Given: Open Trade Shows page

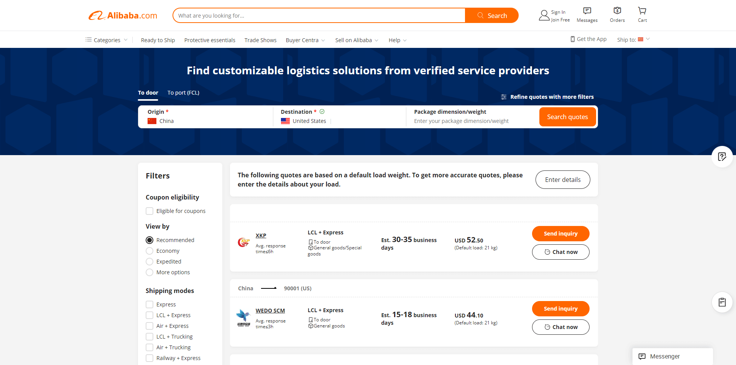Looking at the screenshot, I should pyautogui.click(x=260, y=40).
